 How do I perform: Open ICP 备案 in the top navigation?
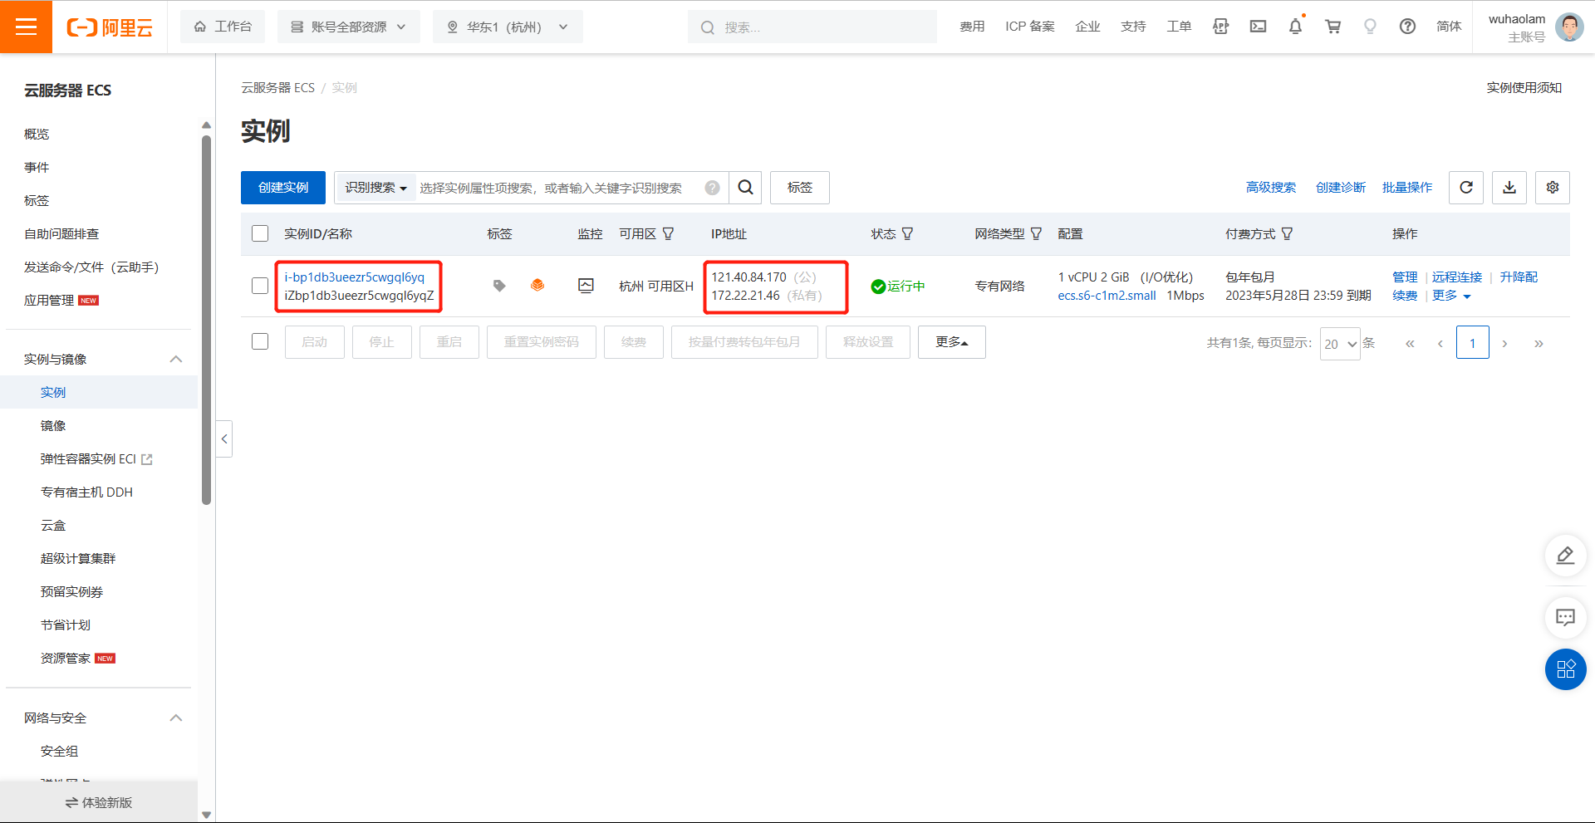1030,27
